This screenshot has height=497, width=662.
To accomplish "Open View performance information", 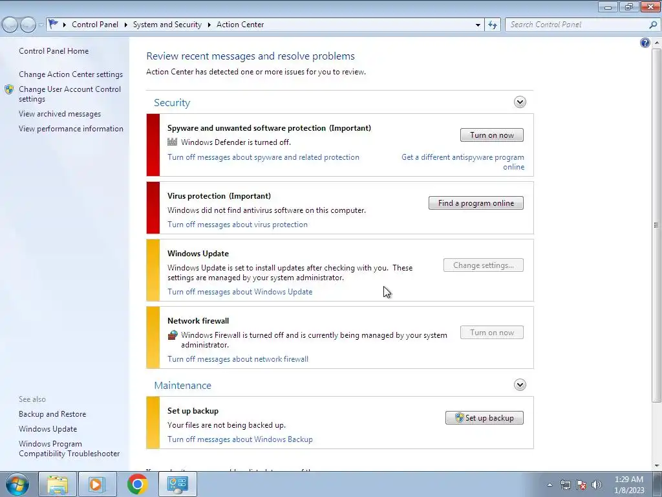I will pos(71,129).
